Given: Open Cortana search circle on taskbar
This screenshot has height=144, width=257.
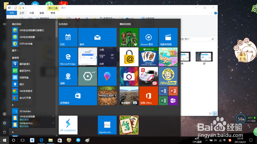Looking at the screenshot, I should (x=13, y=140).
